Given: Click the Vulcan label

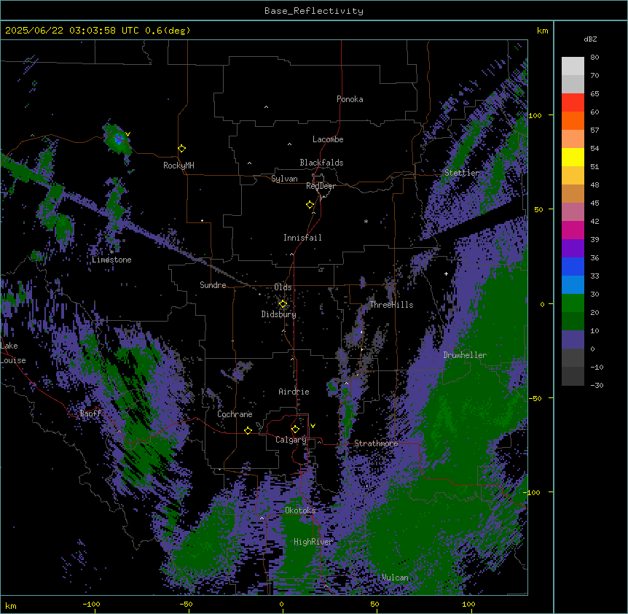Looking at the screenshot, I should point(395,578).
